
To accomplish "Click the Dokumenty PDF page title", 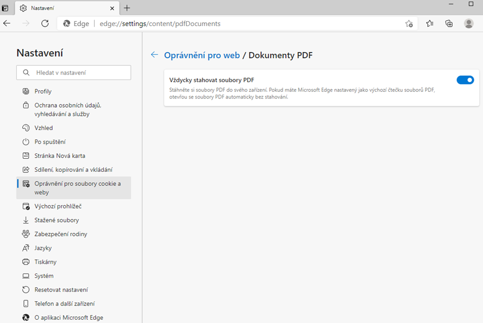I will [280, 55].
